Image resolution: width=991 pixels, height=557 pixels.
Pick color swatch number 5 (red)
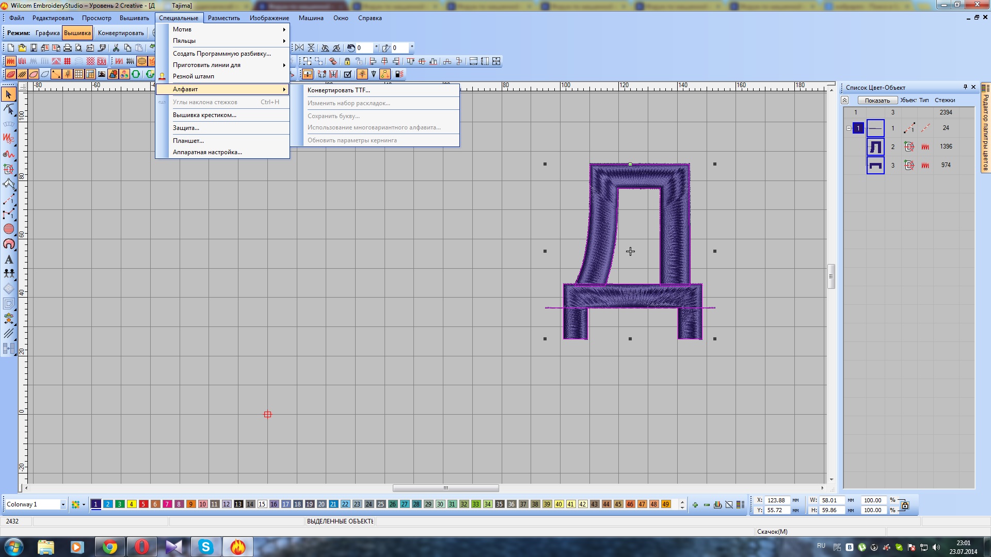pos(143,504)
